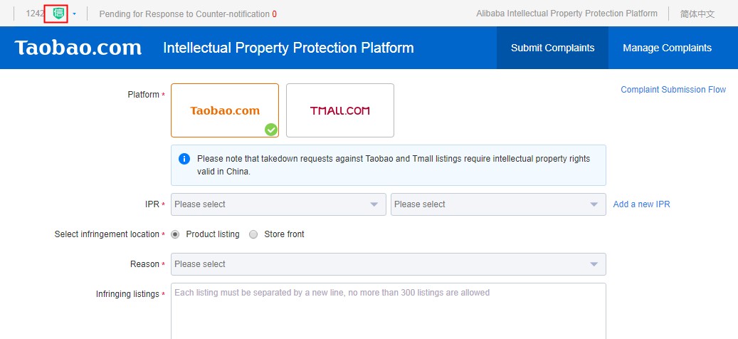Screen dimensions: 738x339
Task: Choose the TMALL.COM platform logo
Action: click(340, 110)
